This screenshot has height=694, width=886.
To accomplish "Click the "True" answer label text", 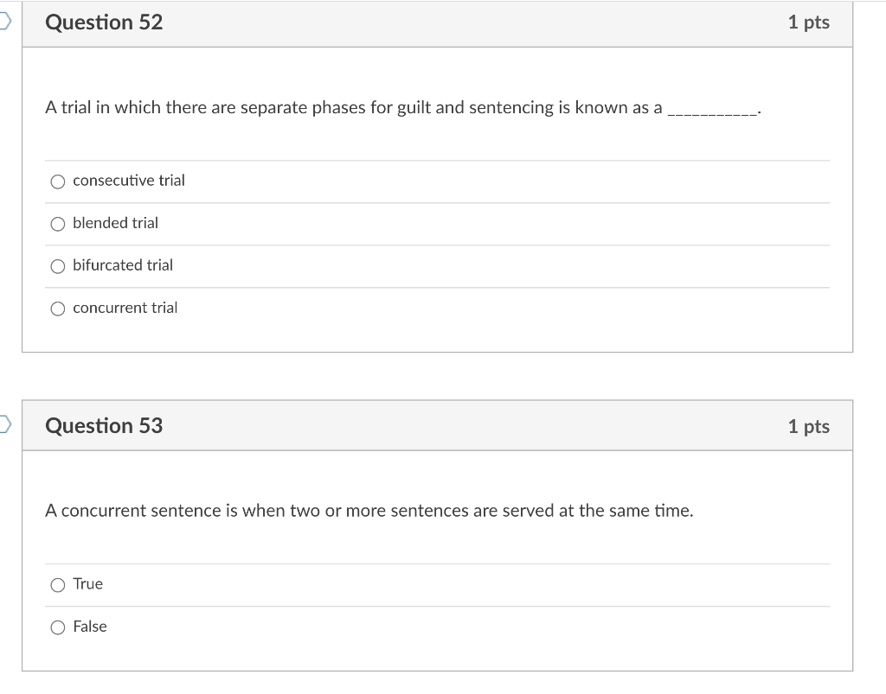I will pyautogui.click(x=87, y=584).
